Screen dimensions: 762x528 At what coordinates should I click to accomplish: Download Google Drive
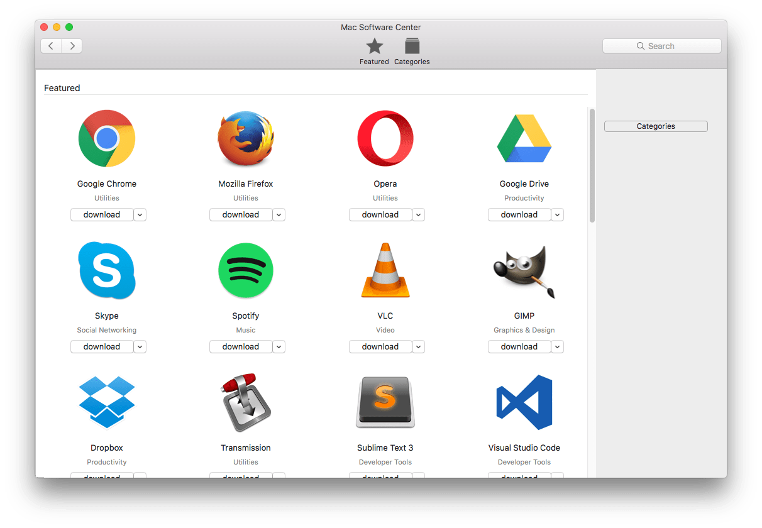pyautogui.click(x=519, y=214)
